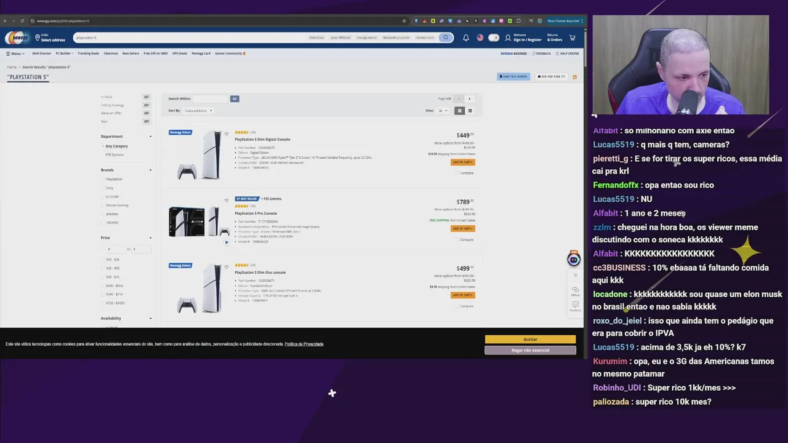
Task: Go to next results page arrow
Action: [469, 98]
